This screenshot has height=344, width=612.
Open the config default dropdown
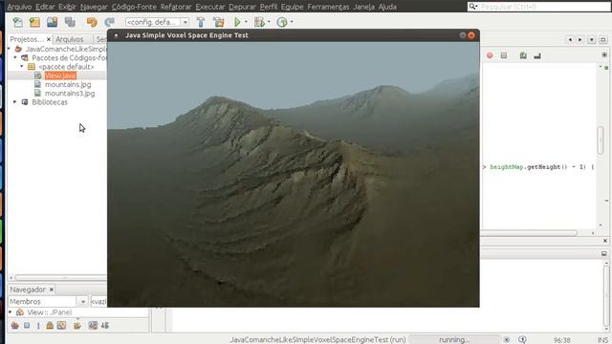(186, 22)
